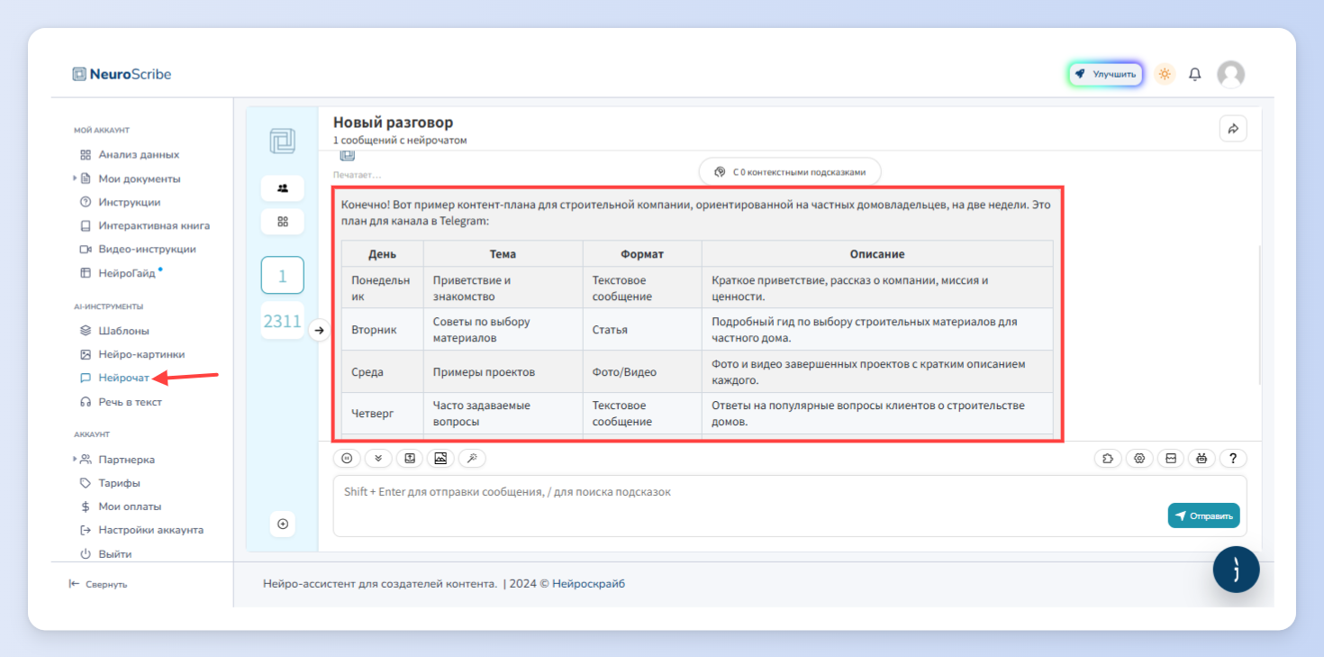
Task: Click the robot model icon
Action: [1202, 458]
